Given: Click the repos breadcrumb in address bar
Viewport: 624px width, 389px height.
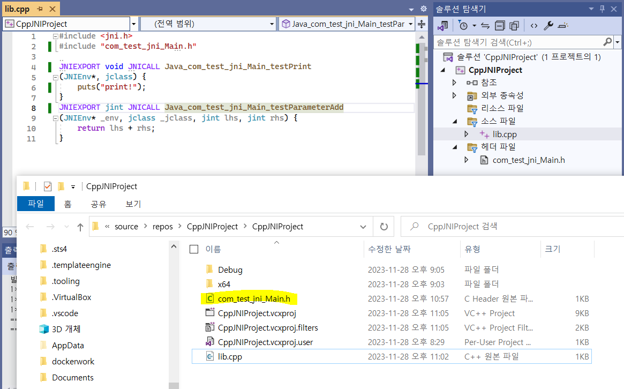Looking at the screenshot, I should tap(162, 227).
